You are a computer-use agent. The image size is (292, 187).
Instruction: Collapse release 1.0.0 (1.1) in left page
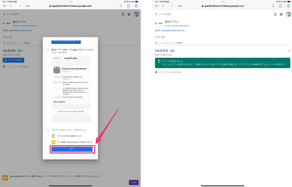136,51
